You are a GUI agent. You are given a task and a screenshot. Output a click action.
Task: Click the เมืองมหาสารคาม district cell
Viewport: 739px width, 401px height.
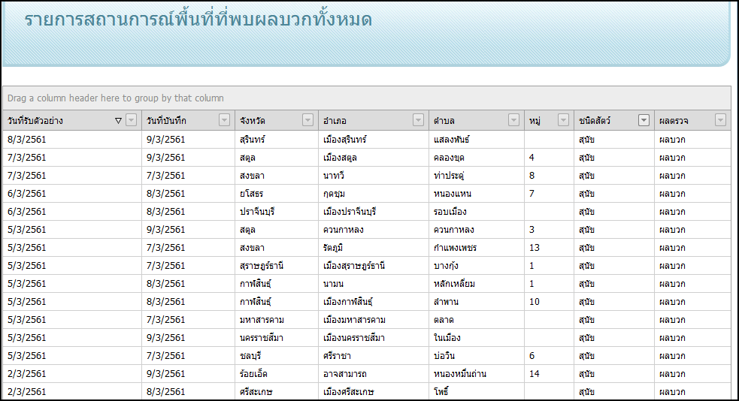[354, 320]
